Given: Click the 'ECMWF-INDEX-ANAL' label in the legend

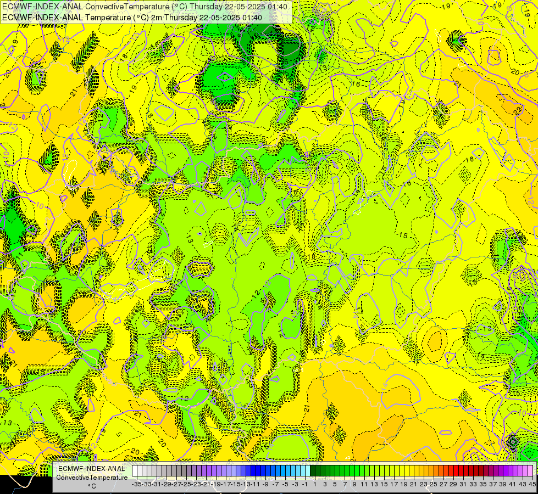Looking at the screenshot, I should click(92, 469).
